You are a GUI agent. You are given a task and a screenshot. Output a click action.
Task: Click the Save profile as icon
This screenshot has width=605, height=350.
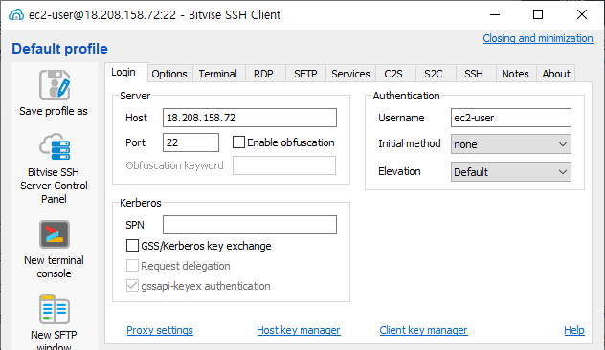tap(55, 85)
